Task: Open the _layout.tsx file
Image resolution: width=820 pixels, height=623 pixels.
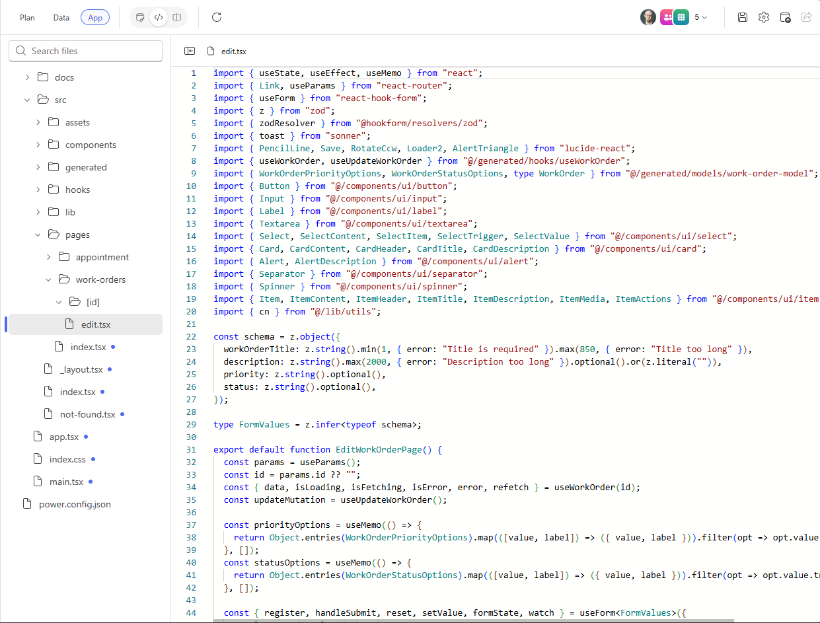Action: click(81, 369)
